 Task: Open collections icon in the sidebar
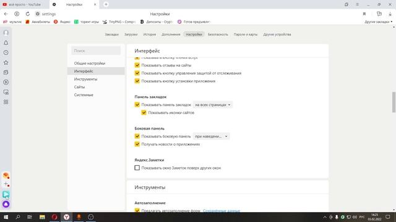pos(6,72)
